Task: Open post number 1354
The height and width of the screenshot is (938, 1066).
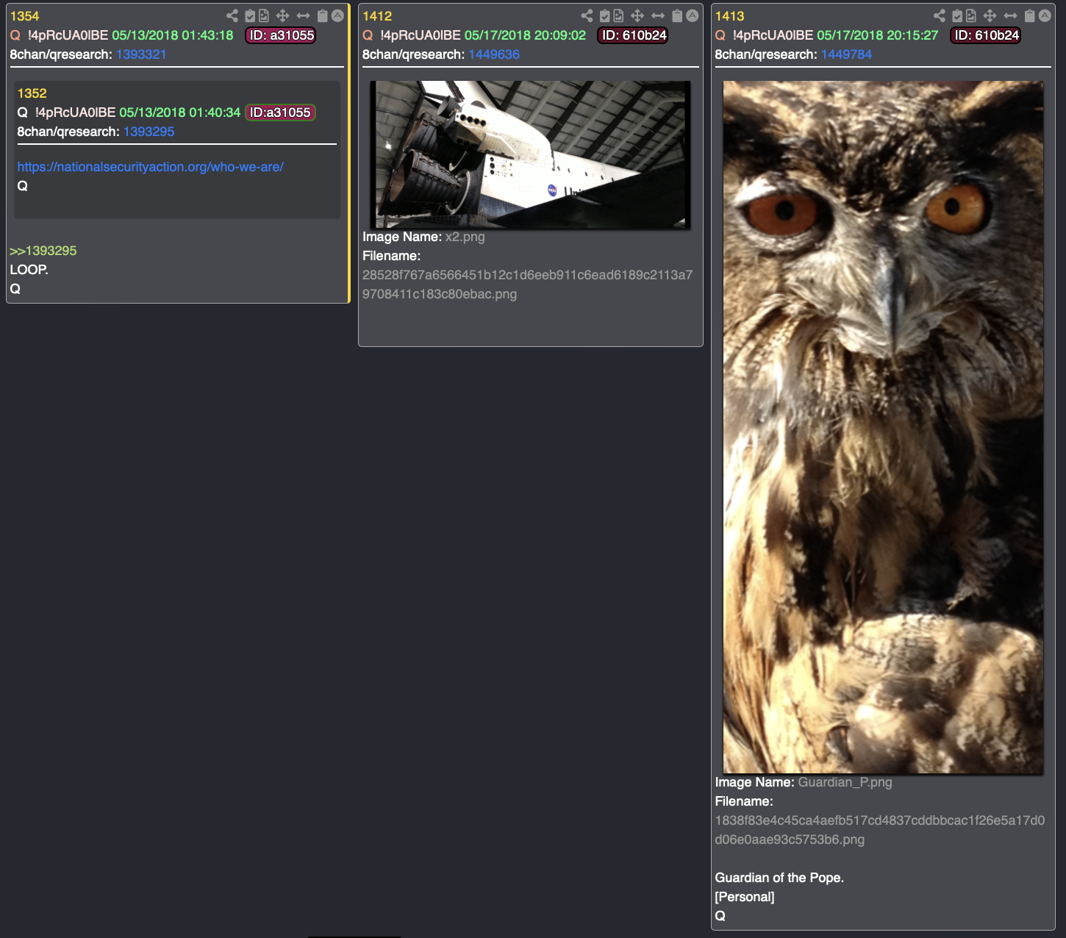Action: [x=24, y=16]
